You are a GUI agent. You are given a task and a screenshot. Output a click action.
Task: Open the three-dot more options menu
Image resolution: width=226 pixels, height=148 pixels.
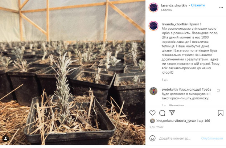click(x=221, y=8)
